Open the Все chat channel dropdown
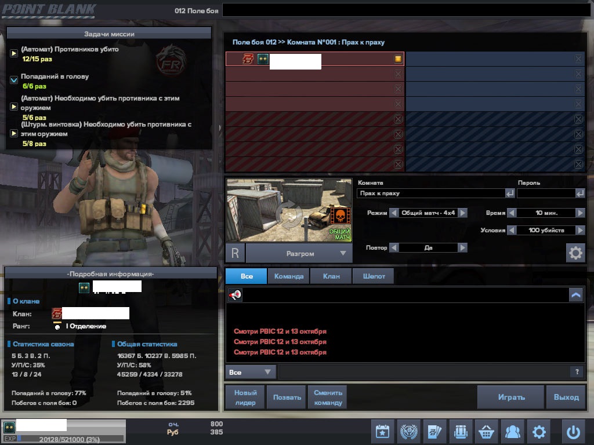Screen dimensions: 594x445 tap(251, 372)
